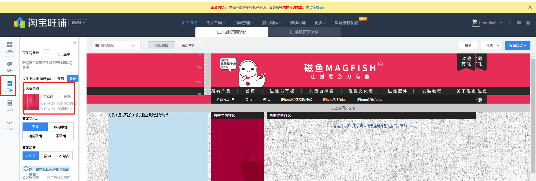
Task: Expand the 素材制作 menu
Action: 271,23
